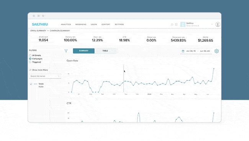Toggle the Totals series checkbox
249x141 pixels.
(31, 84)
